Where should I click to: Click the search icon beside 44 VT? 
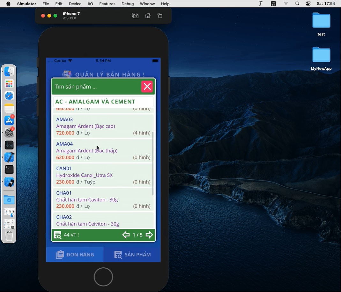click(58, 235)
